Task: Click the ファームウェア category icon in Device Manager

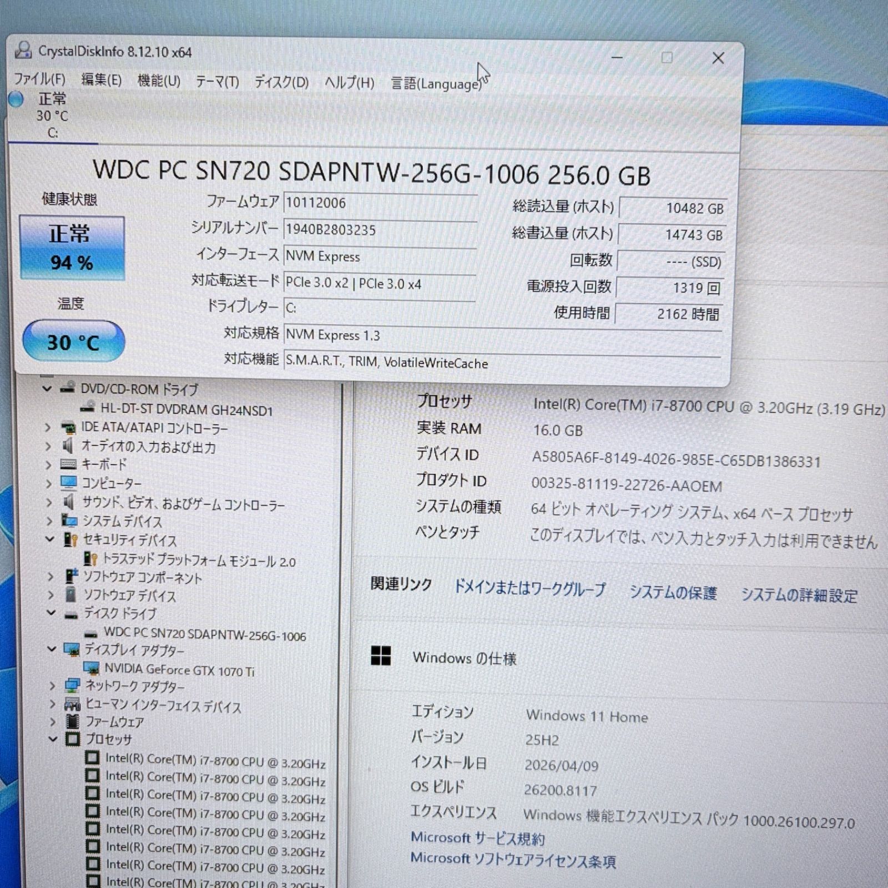Action: point(73,721)
